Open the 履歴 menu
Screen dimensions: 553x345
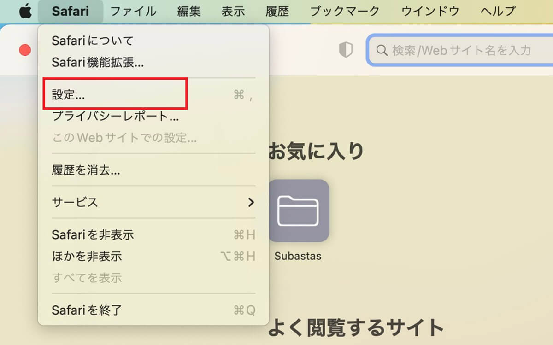pyautogui.click(x=277, y=12)
